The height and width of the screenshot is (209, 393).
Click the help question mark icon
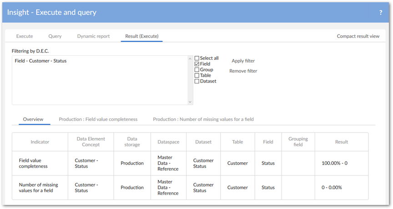381,13
